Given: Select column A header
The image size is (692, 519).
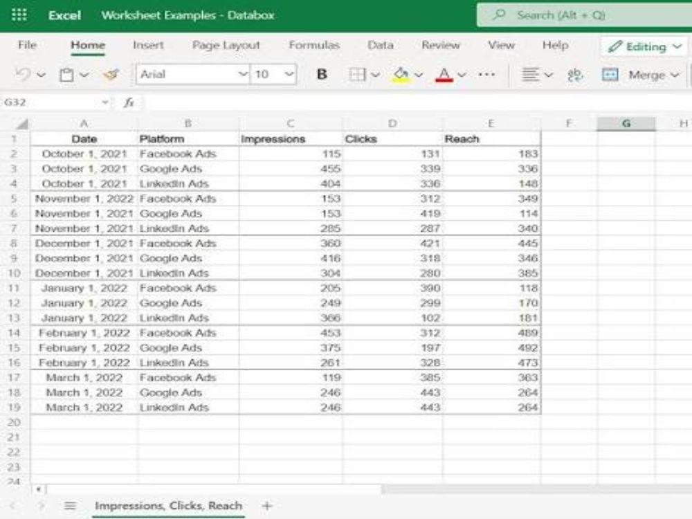Looking at the screenshot, I should click(84, 124).
